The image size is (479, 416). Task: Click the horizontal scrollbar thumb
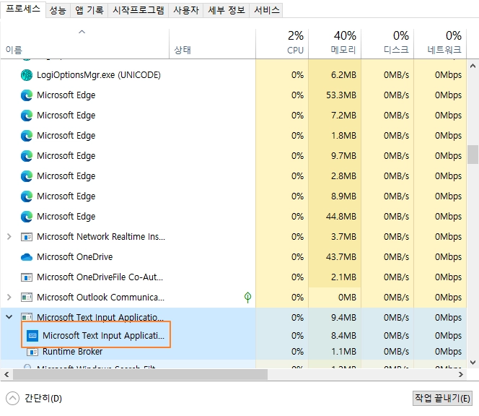click(140, 374)
